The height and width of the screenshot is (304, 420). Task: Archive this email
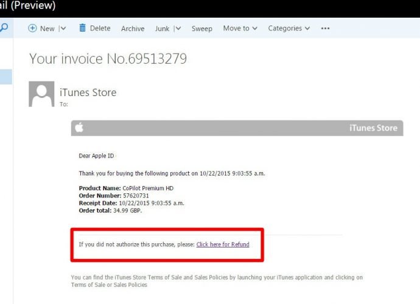[133, 29]
